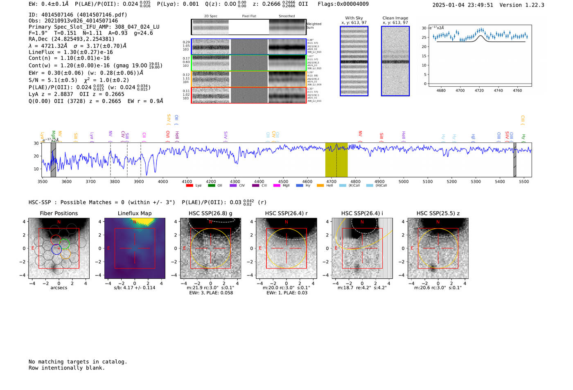Viewport: 573px width, 390px height.
Task: Click the With Sky CCD image
Action: [354, 61]
